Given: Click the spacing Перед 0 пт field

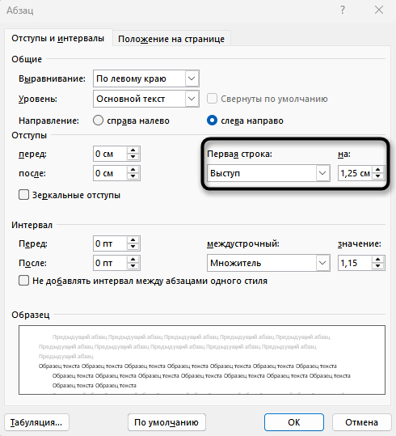Looking at the screenshot, I should pyautogui.click(x=111, y=243).
